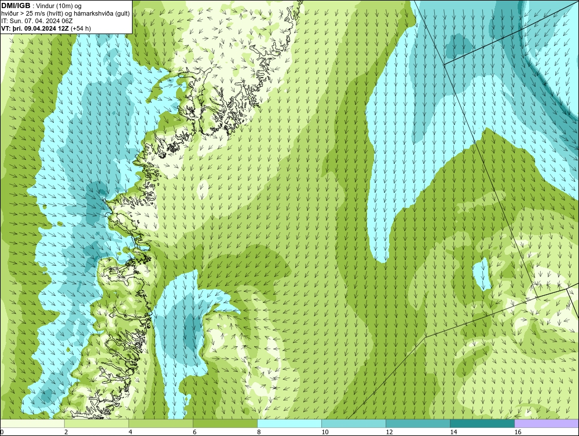Click the 'hviður > 25 m/s' description line
Screen dimensions: 579x436
point(65,13)
